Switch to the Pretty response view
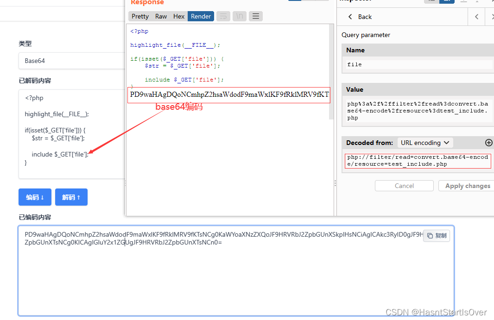The height and width of the screenshot is (320, 494). point(140,16)
